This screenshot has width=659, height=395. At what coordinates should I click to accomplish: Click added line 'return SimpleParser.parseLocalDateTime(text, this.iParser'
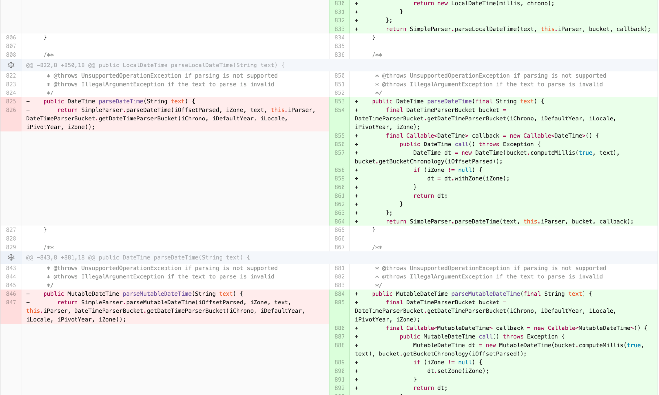click(x=518, y=29)
